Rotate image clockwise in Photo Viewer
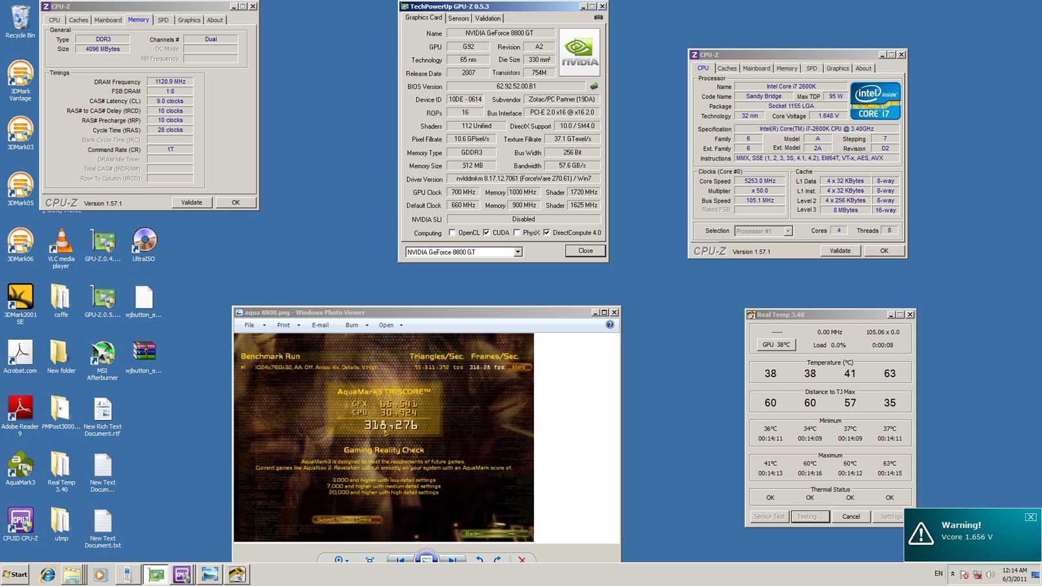The width and height of the screenshot is (1042, 586). 498,559
